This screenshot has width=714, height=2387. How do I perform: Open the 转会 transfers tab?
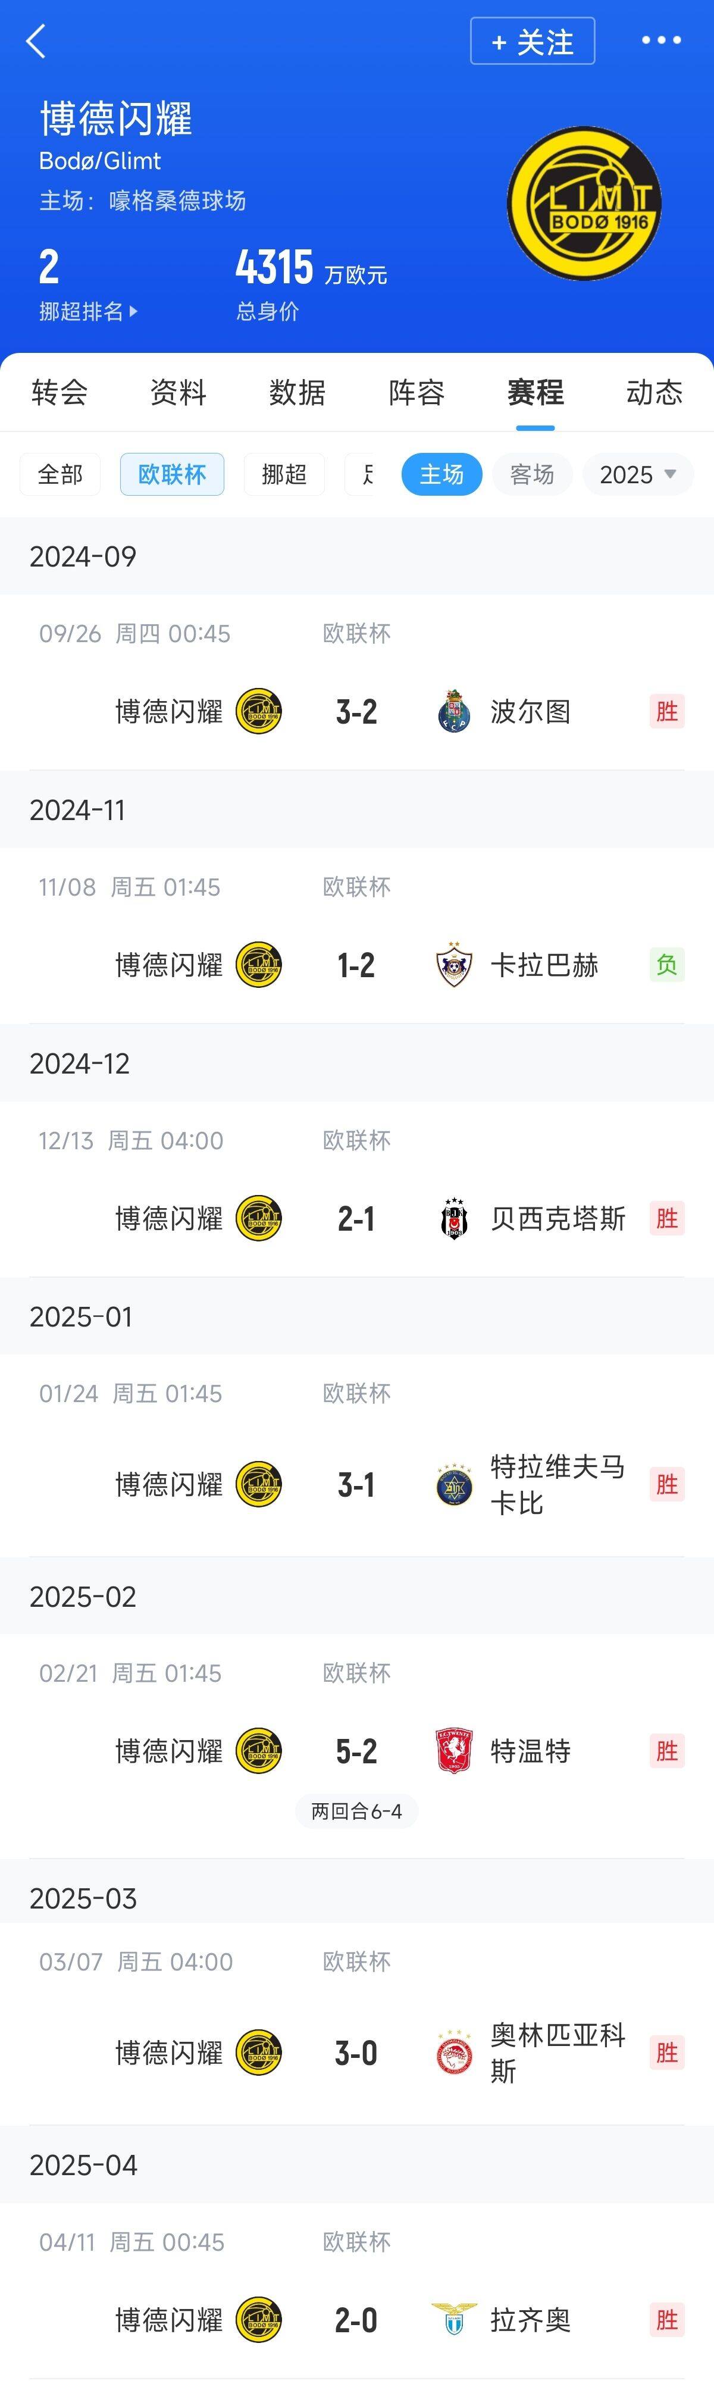59,392
